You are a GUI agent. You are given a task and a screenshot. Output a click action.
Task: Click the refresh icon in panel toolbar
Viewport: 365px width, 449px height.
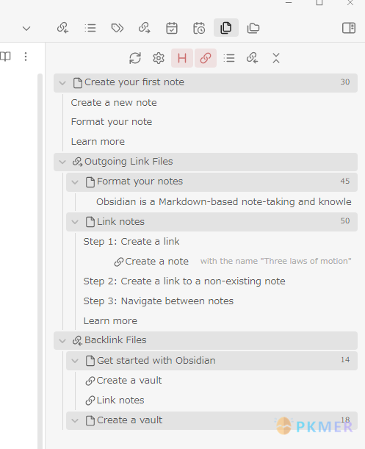pyautogui.click(x=135, y=58)
